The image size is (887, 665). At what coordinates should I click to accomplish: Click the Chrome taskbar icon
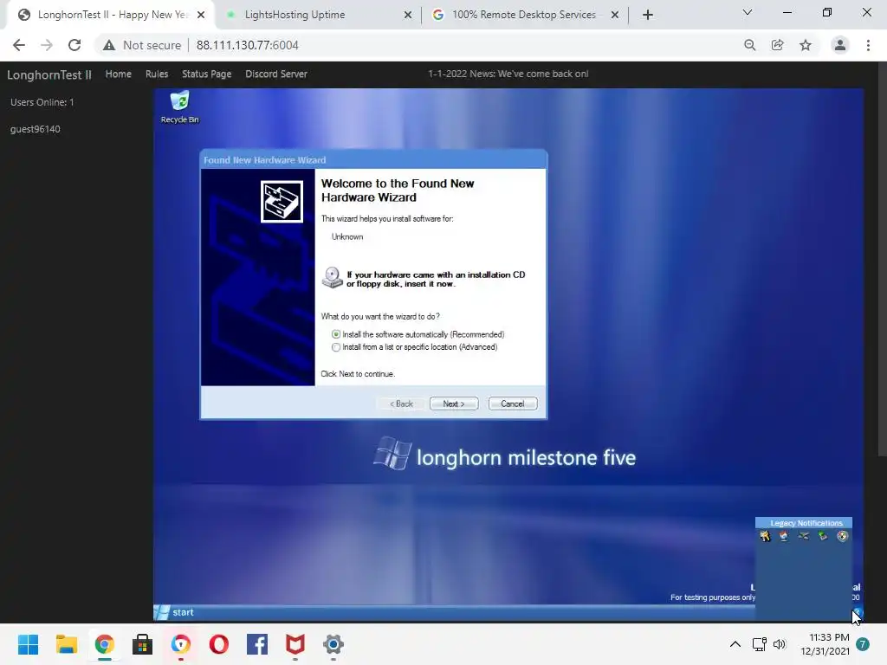pos(105,644)
